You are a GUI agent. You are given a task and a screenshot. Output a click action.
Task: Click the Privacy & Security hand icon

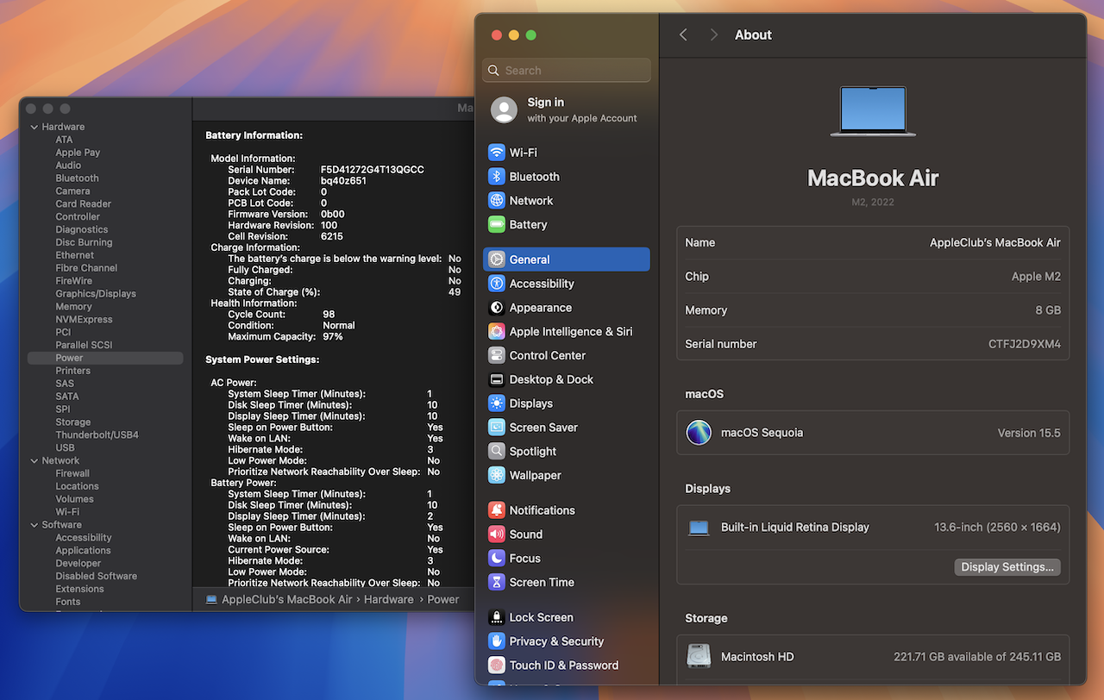496,641
